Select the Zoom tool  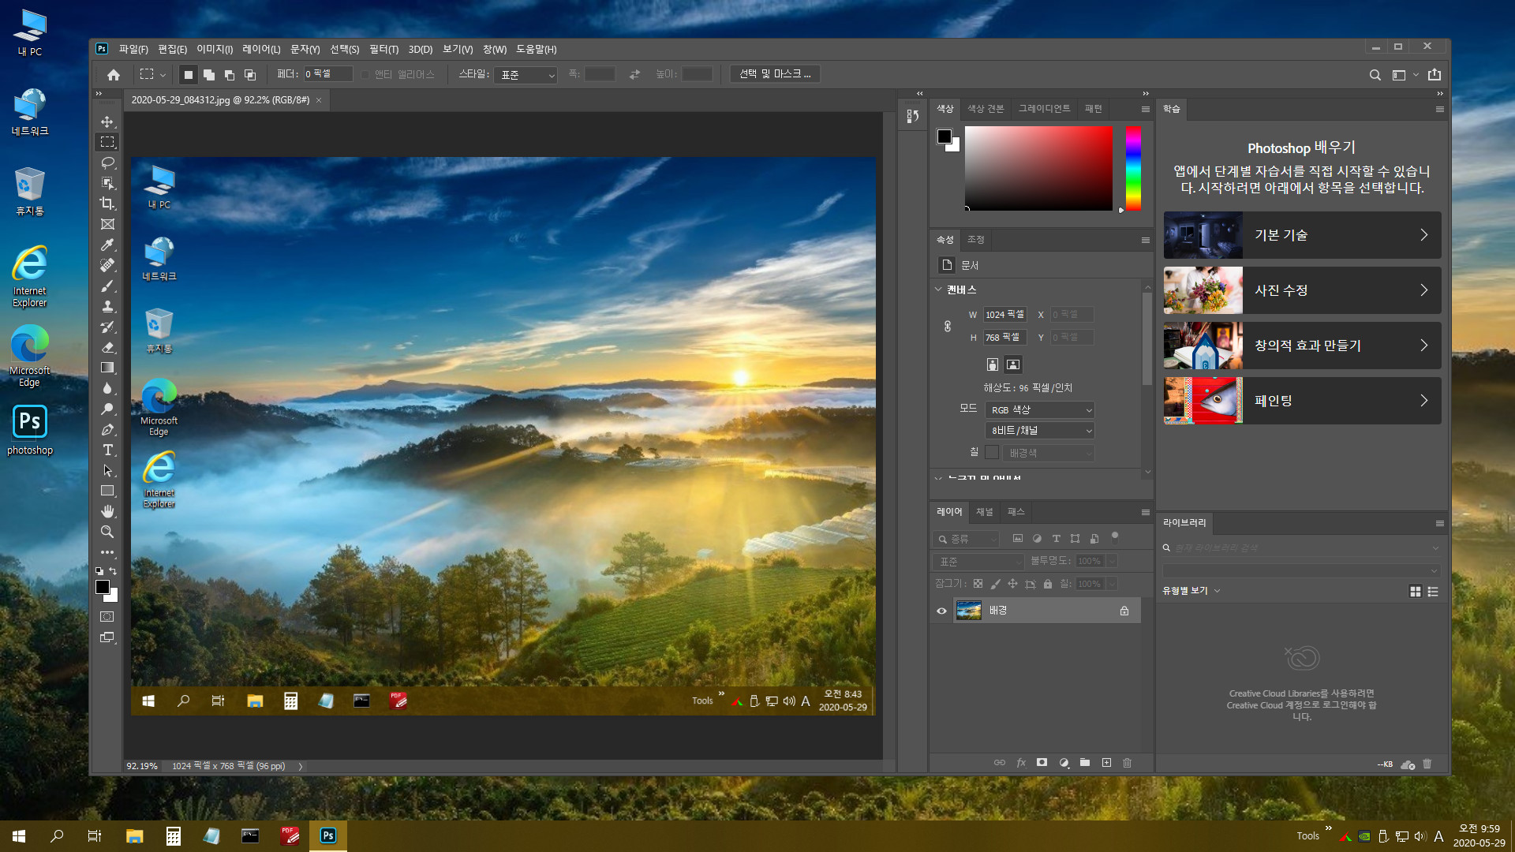107,532
